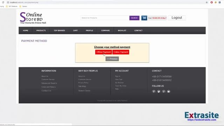The height and width of the screenshot is (126, 224).
Task: Open Customer Service under Why Buy From Us
Action: [x=85, y=79]
